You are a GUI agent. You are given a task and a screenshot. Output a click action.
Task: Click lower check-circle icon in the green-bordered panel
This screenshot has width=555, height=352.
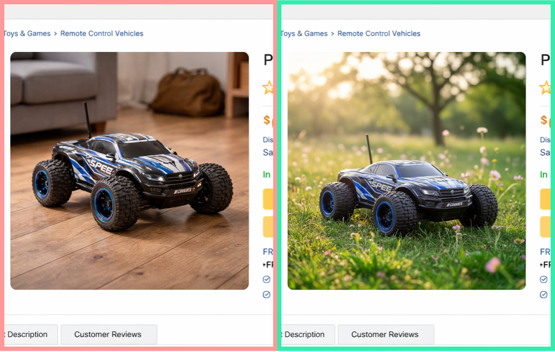544,295
